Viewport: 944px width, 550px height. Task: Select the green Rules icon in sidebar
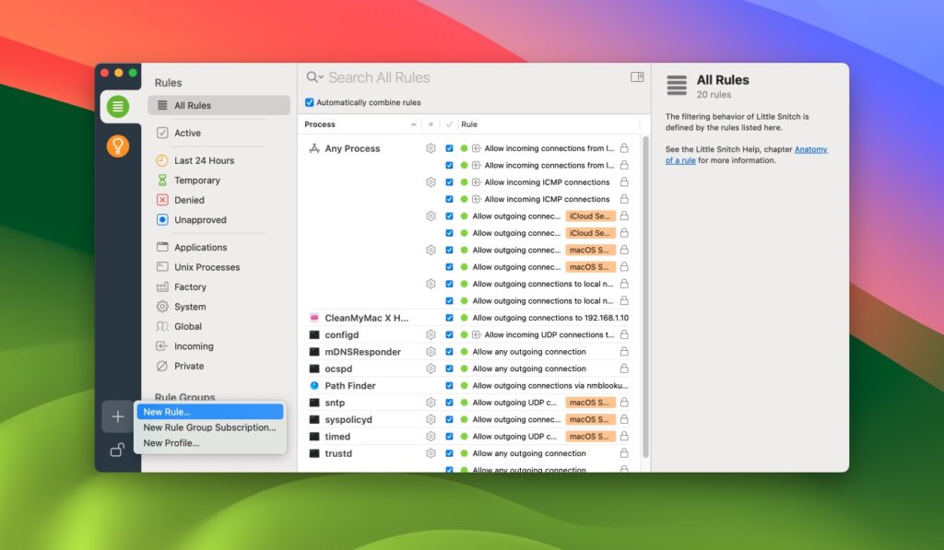(118, 107)
